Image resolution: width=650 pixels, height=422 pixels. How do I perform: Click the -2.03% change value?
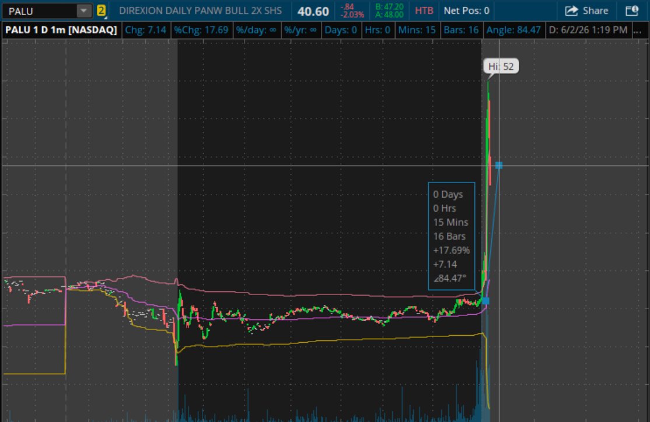pyautogui.click(x=352, y=15)
